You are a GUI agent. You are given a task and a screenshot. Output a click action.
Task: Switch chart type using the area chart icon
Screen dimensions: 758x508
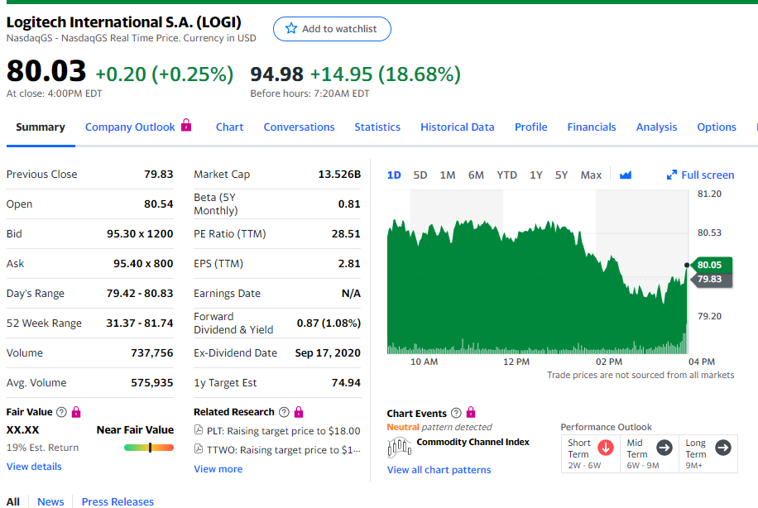click(626, 175)
